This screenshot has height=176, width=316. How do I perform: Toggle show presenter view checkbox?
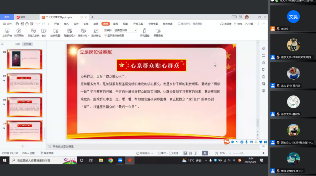106,36
